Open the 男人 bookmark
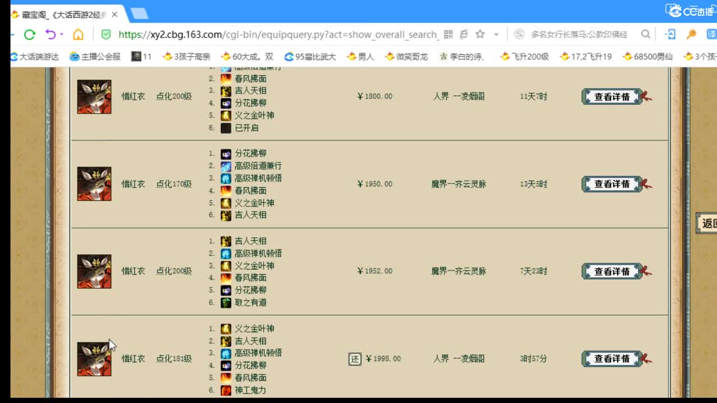 361,57
